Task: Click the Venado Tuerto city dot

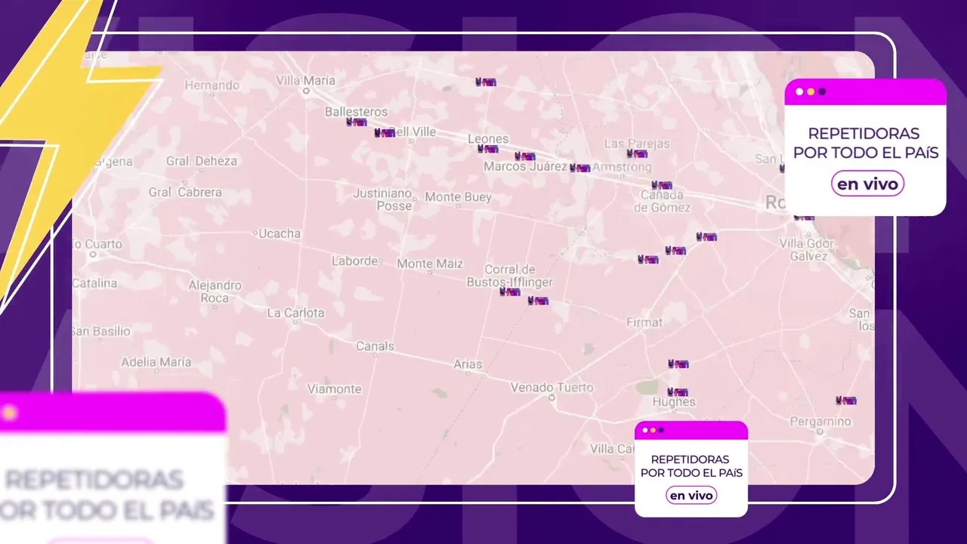Action: 552,397
